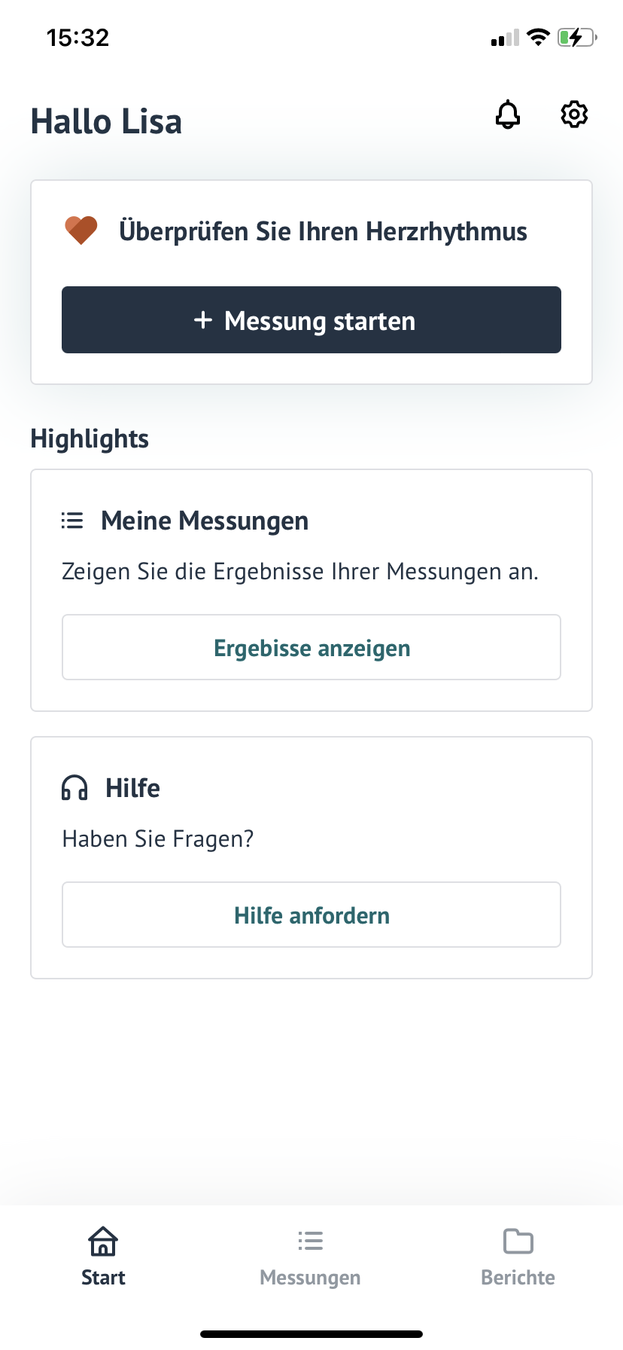Tap the Hallo Lisa greeting title

[106, 122]
